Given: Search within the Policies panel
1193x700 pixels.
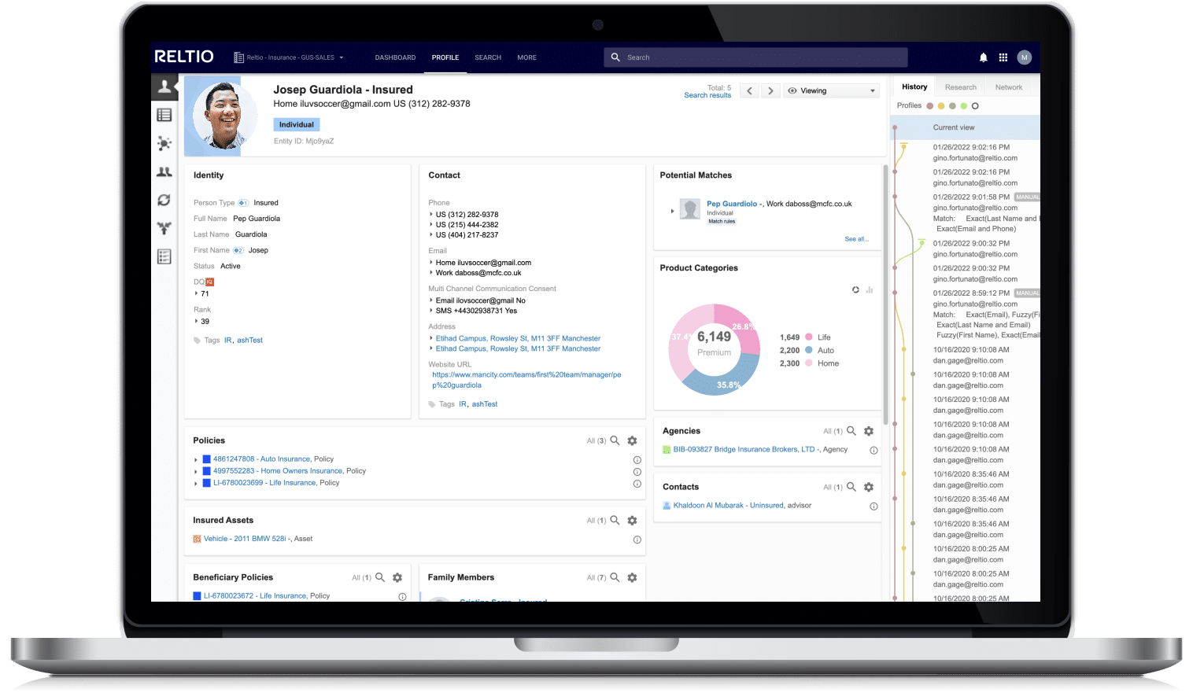Looking at the screenshot, I should tap(615, 440).
